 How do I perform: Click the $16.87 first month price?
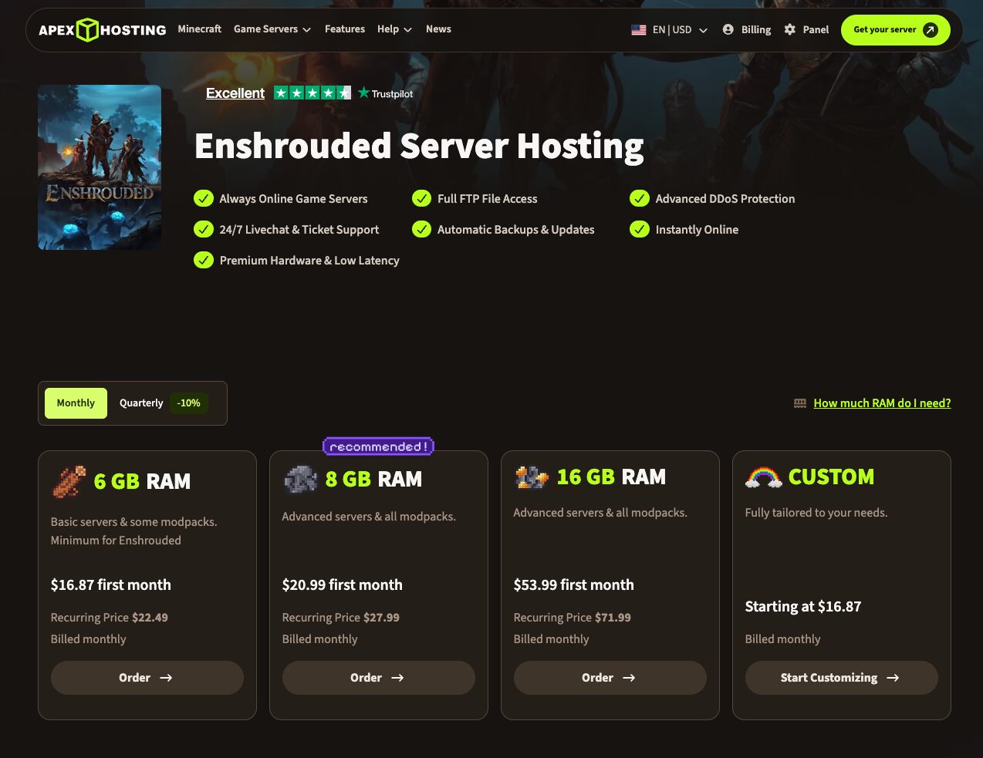(111, 585)
